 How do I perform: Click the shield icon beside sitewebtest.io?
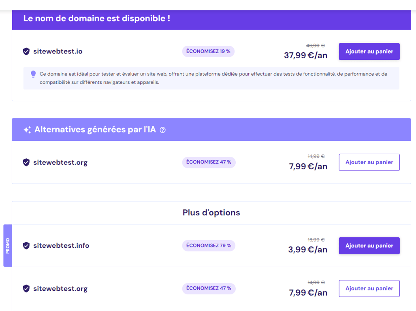[x=26, y=51]
